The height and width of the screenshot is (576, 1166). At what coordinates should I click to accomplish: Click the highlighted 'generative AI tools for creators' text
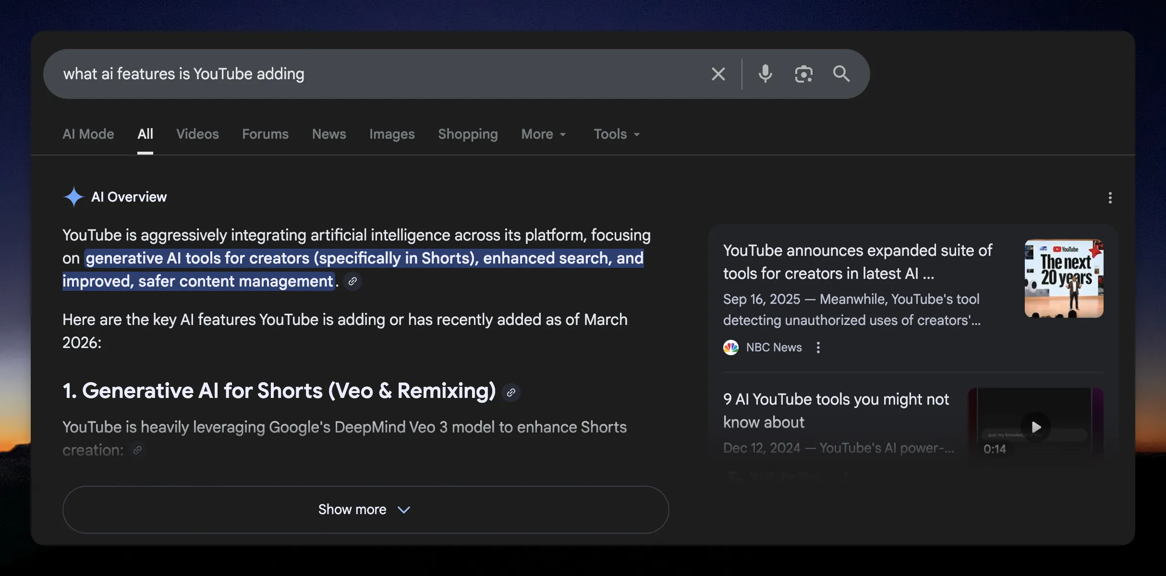point(353,269)
